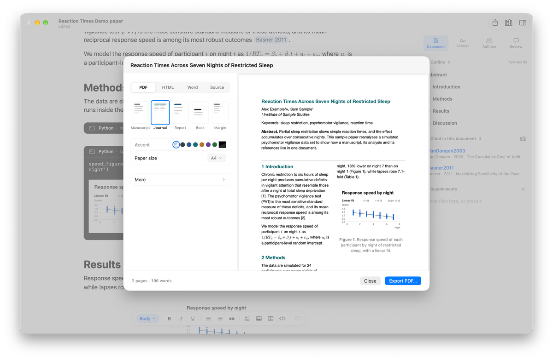Image resolution: width=553 pixels, height=360 pixels.
Task: Choose the Journal layout template
Action: coord(160,115)
